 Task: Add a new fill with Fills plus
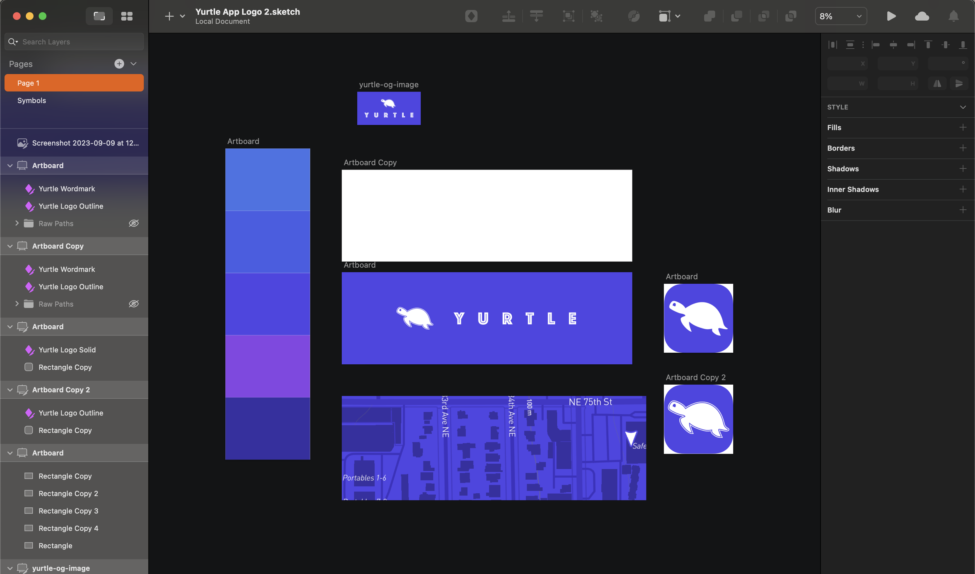pyautogui.click(x=963, y=127)
